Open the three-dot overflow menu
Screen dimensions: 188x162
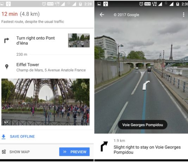click(x=183, y=15)
